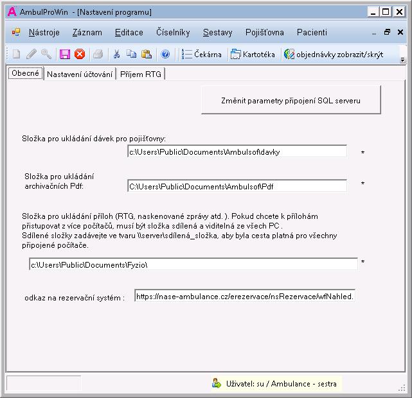Viewport: 412px width, 398px height.
Task: Click the application icon left of the Nástroje menu
Action: (16, 32)
